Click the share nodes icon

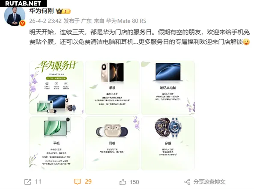pyautogui.click(x=187, y=182)
